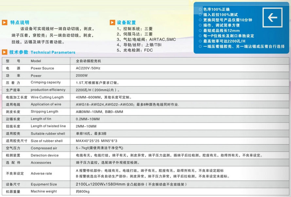Select the Power Source row label

[42, 68]
